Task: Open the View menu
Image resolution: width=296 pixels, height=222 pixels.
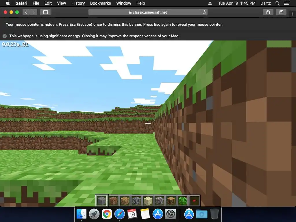Action: (62, 3)
